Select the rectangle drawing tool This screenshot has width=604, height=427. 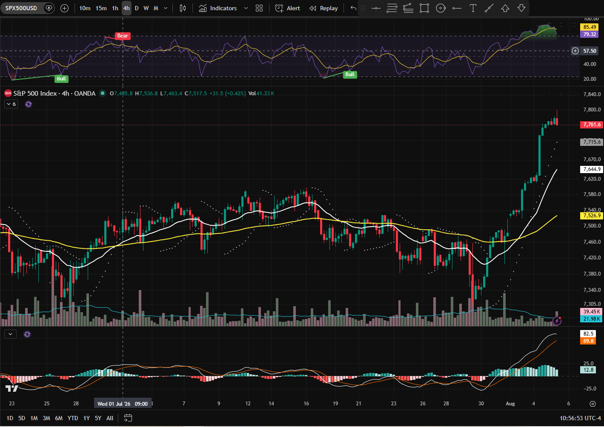click(424, 8)
